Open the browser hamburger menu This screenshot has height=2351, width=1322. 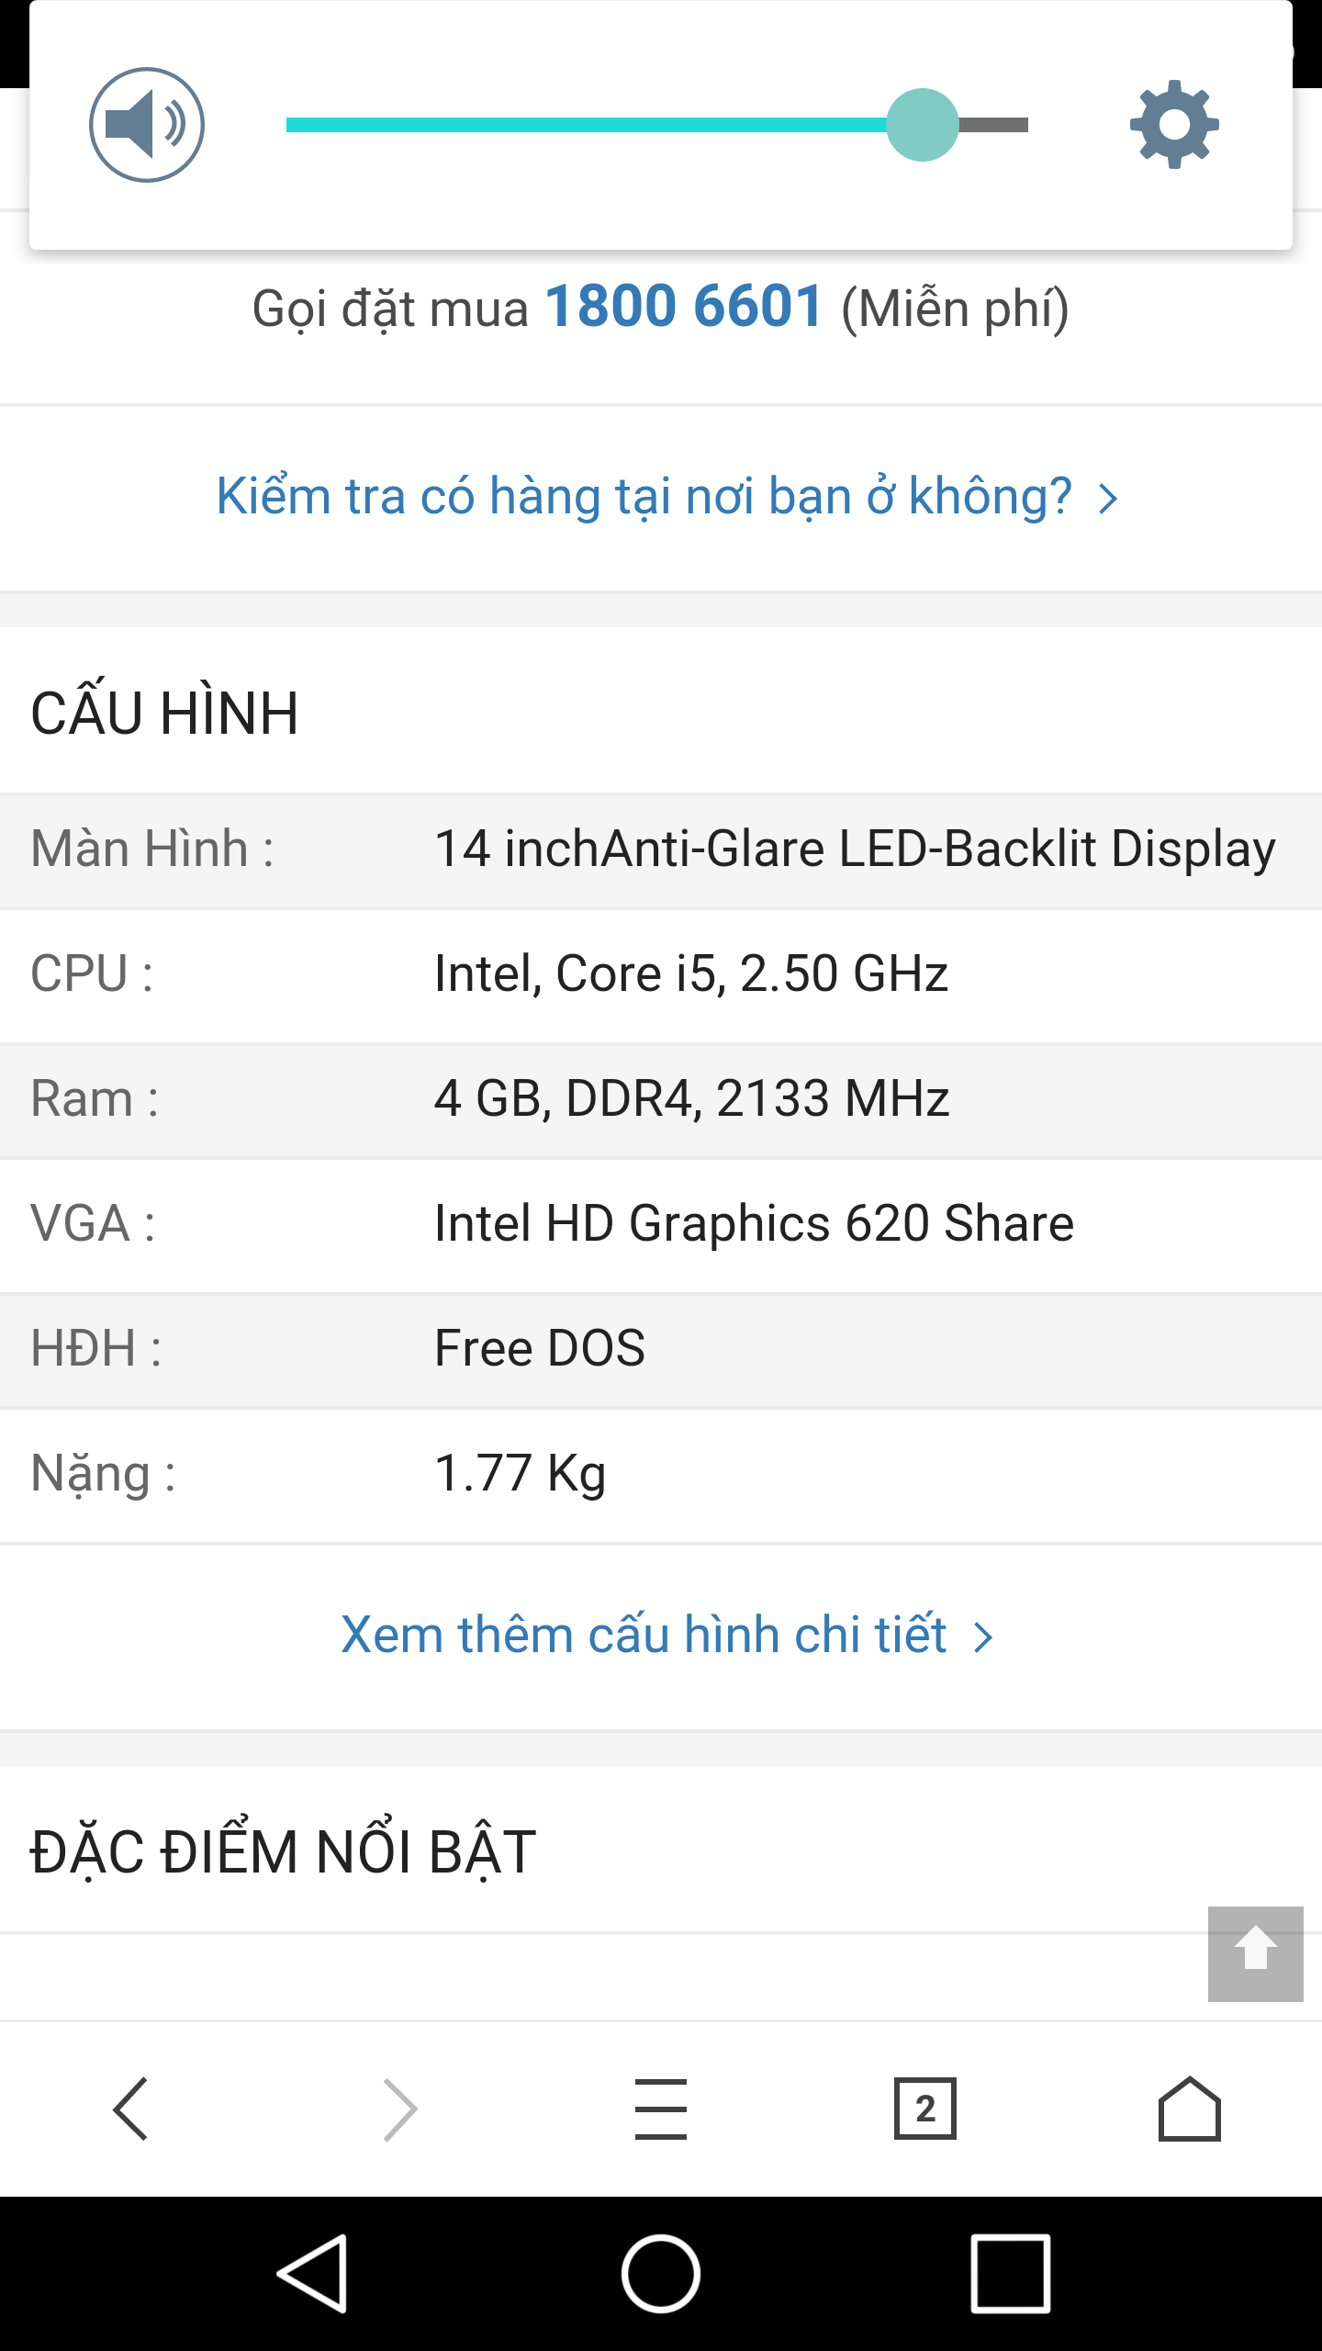661,2109
